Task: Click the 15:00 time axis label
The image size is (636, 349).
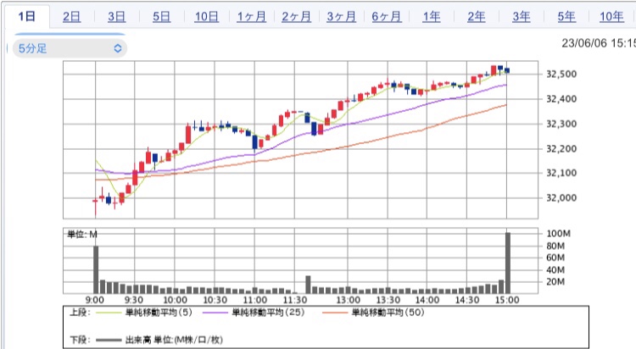Action: (x=507, y=300)
